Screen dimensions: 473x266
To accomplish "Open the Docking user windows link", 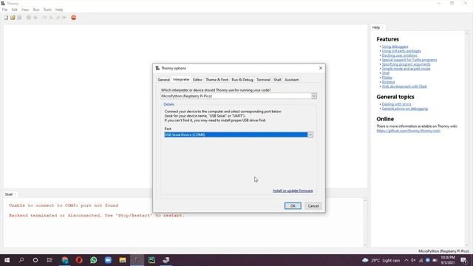I will [399, 55].
